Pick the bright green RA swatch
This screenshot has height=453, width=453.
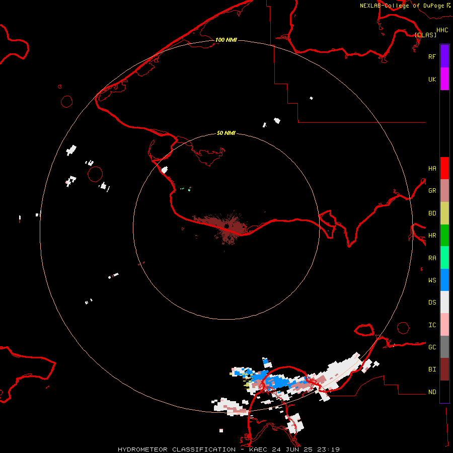point(444,258)
